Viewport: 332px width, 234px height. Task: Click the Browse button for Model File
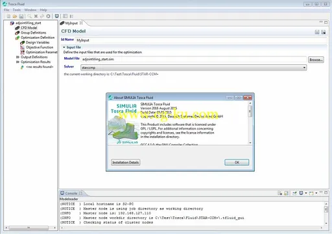point(316,60)
